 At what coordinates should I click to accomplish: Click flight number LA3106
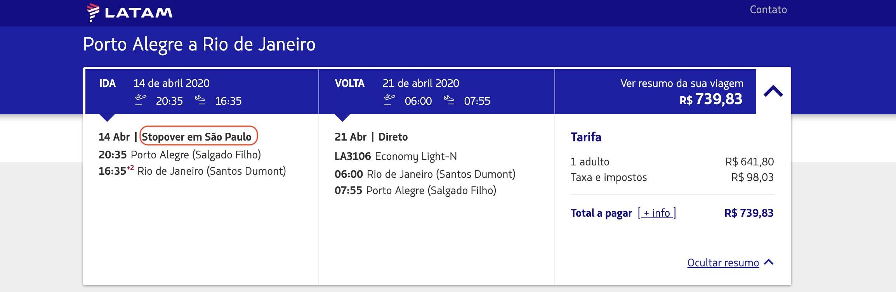tap(353, 156)
